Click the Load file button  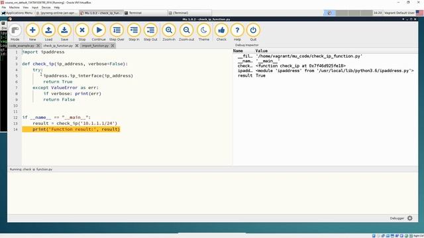point(48,32)
